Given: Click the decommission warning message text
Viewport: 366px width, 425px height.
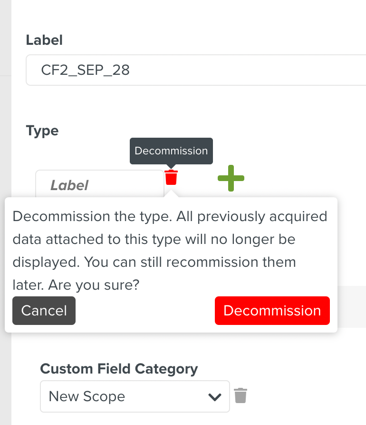Looking at the screenshot, I should [170, 239].
